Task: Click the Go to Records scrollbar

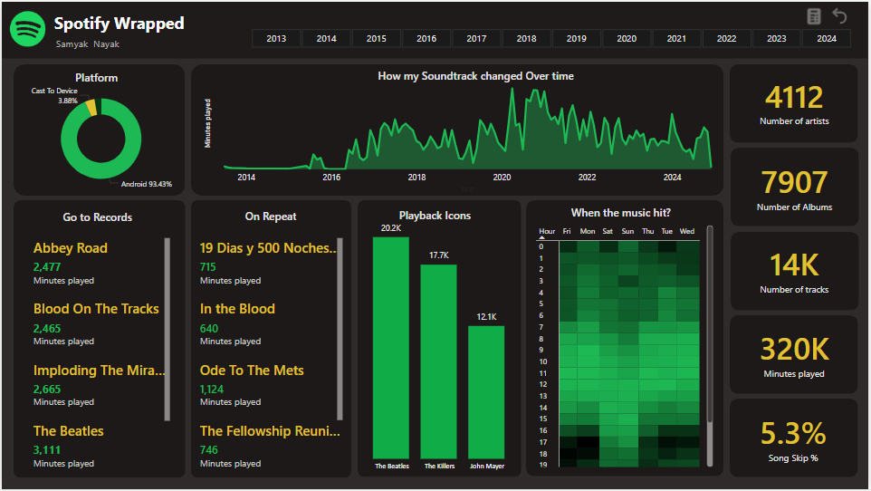Action: click(x=167, y=329)
